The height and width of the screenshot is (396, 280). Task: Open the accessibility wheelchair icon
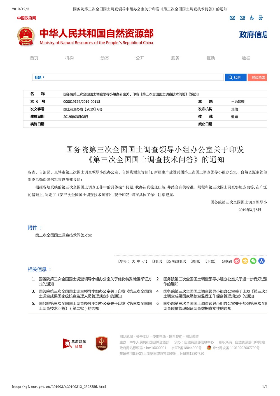point(252,18)
